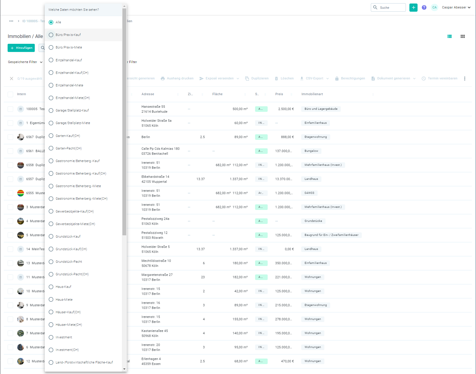
Task: Check the row checkbox for 14 MeinTest
Action: tap(11, 249)
